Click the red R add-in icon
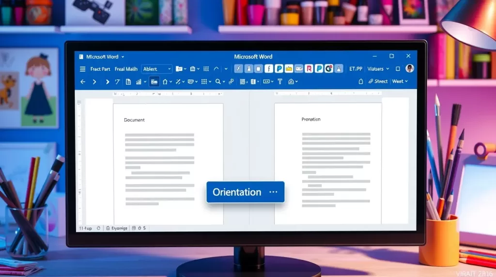Viewport: 496px width, 277px height. (x=309, y=68)
